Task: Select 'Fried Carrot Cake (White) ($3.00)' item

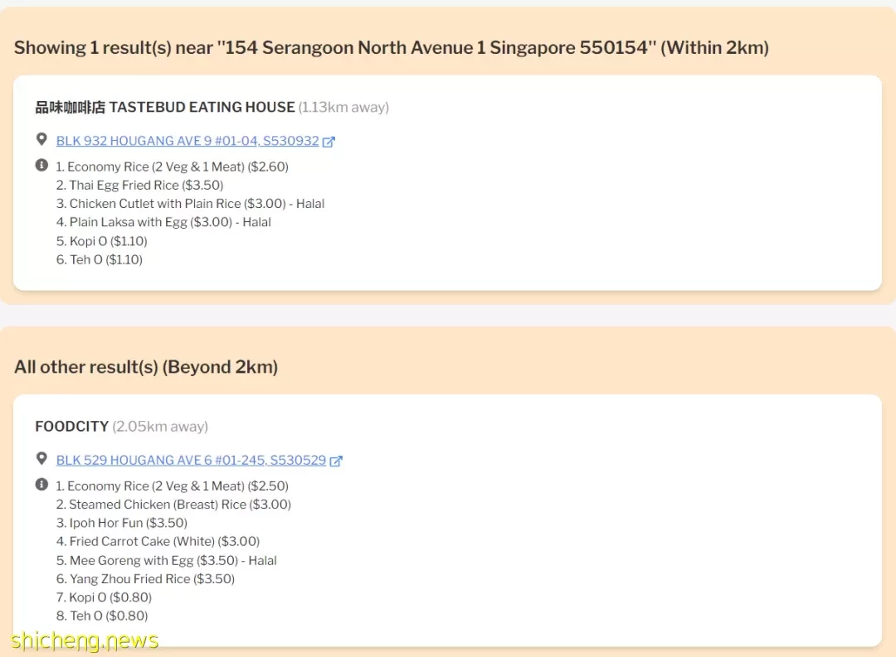Action: 158,541
